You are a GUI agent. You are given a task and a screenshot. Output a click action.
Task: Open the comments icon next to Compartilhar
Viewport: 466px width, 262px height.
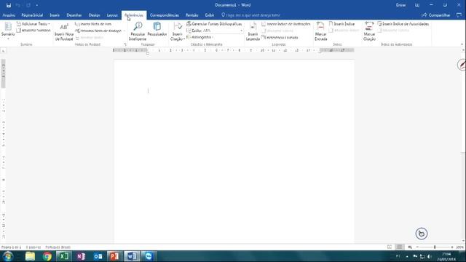pyautogui.click(x=459, y=15)
